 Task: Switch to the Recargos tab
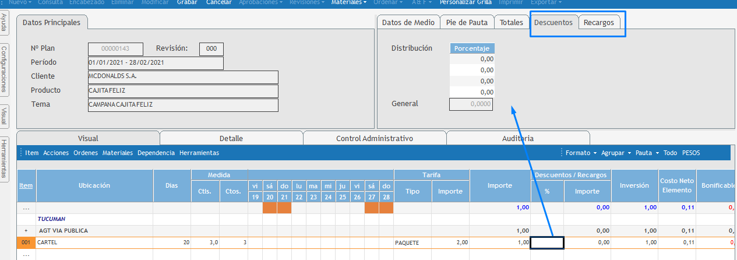599,23
